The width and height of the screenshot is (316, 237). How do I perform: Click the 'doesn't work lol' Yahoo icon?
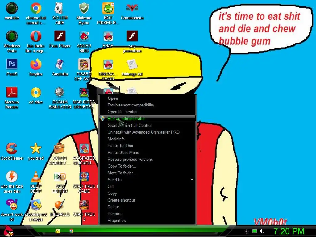[x=12, y=205]
